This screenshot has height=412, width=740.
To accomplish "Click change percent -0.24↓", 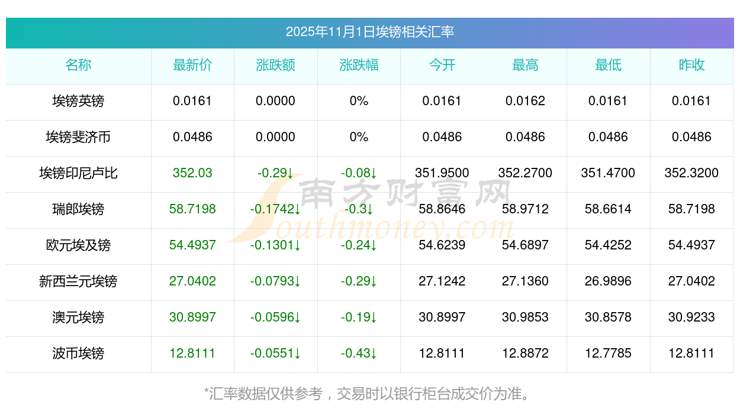I will click(359, 245).
